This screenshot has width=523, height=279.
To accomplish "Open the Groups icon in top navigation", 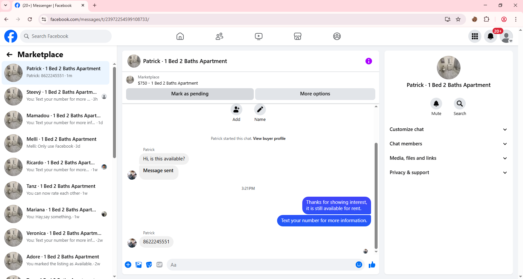I will click(337, 36).
